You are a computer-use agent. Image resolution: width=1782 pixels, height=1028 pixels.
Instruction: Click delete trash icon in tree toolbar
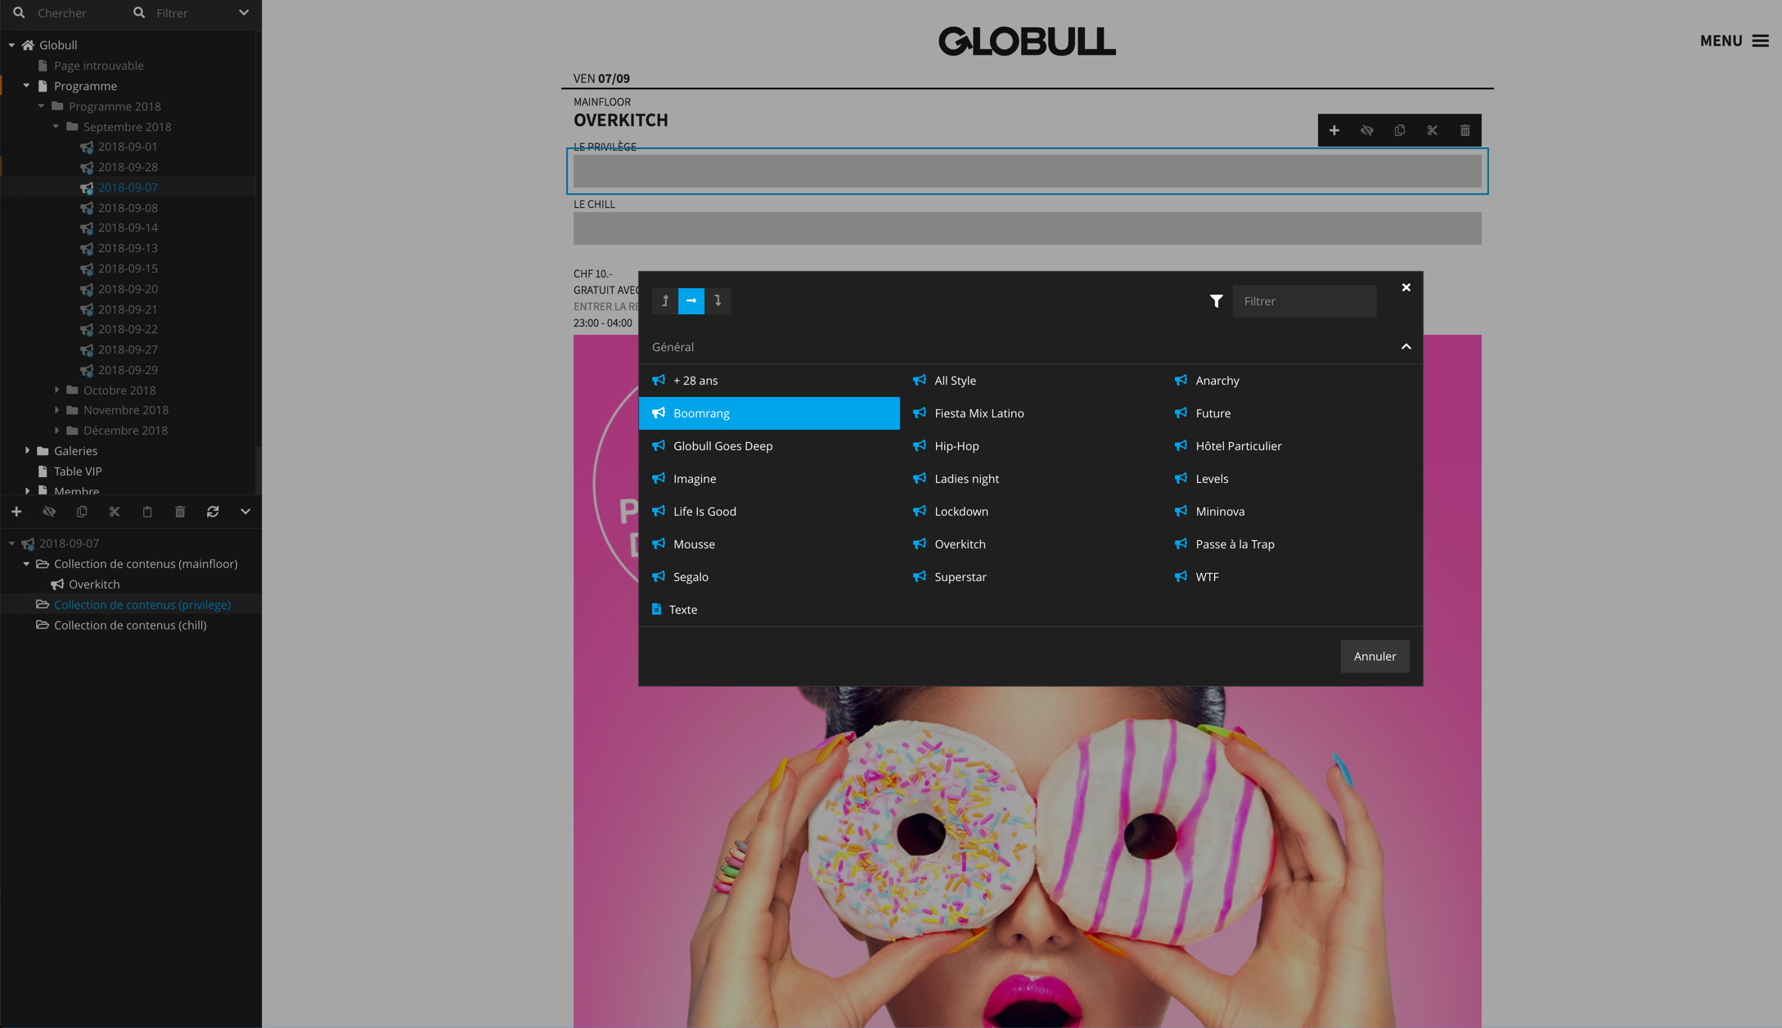[180, 512]
